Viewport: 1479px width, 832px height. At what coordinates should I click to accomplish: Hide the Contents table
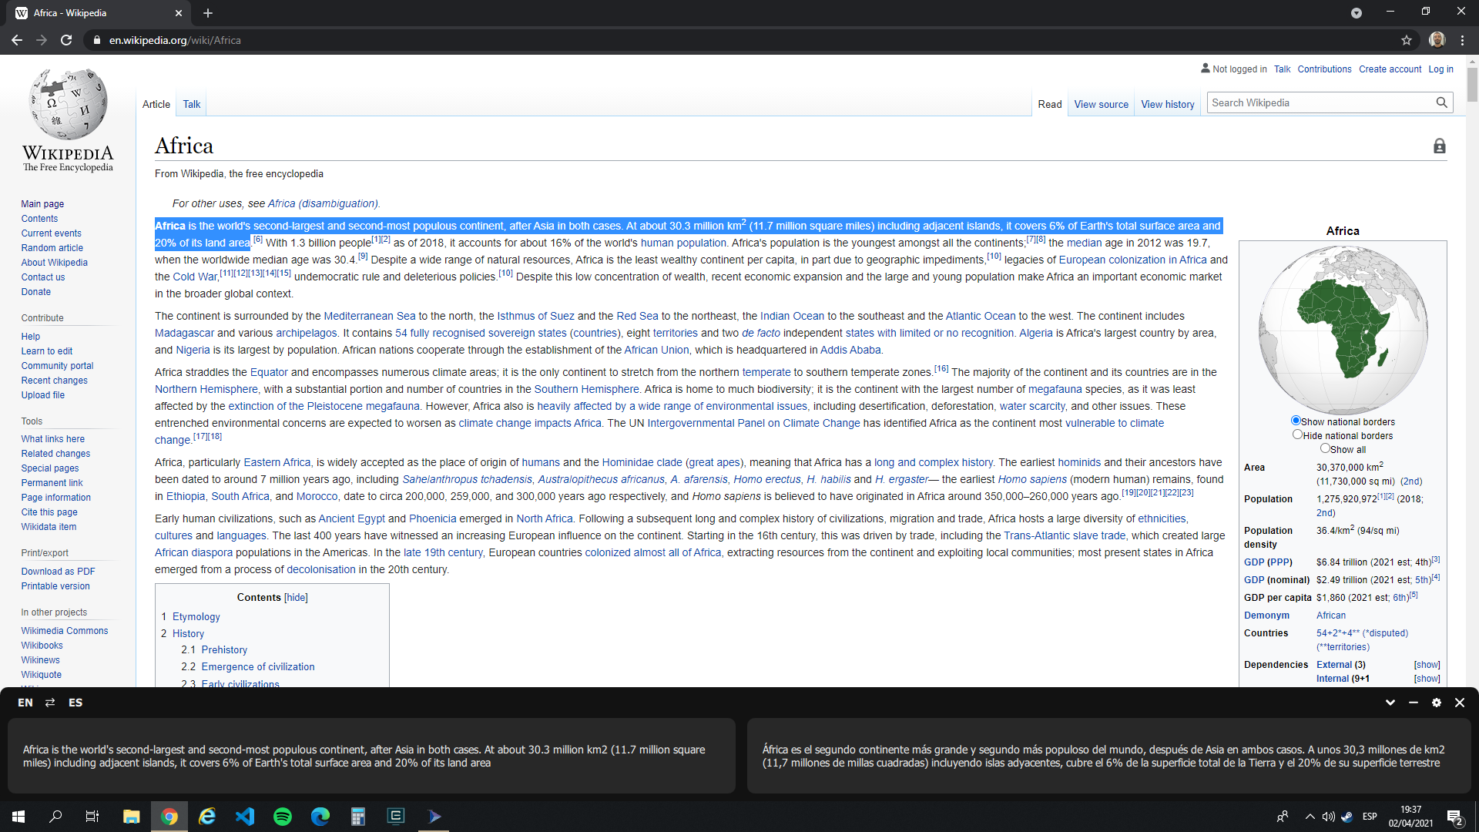296,598
